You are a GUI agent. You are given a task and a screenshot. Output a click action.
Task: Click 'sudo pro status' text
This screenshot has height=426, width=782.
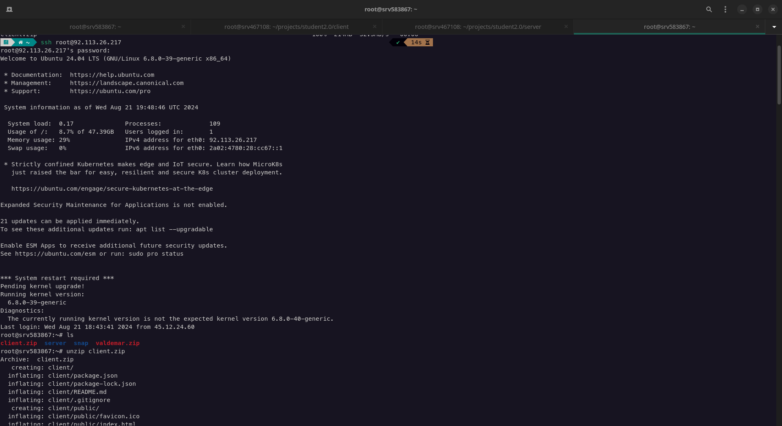click(x=156, y=254)
